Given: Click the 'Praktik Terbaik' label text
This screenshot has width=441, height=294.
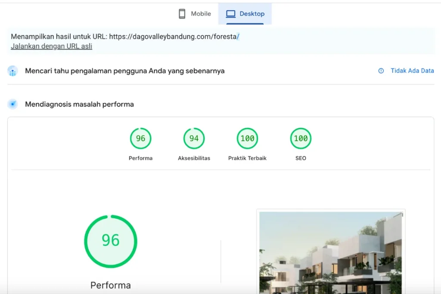Looking at the screenshot, I should 247,158.
